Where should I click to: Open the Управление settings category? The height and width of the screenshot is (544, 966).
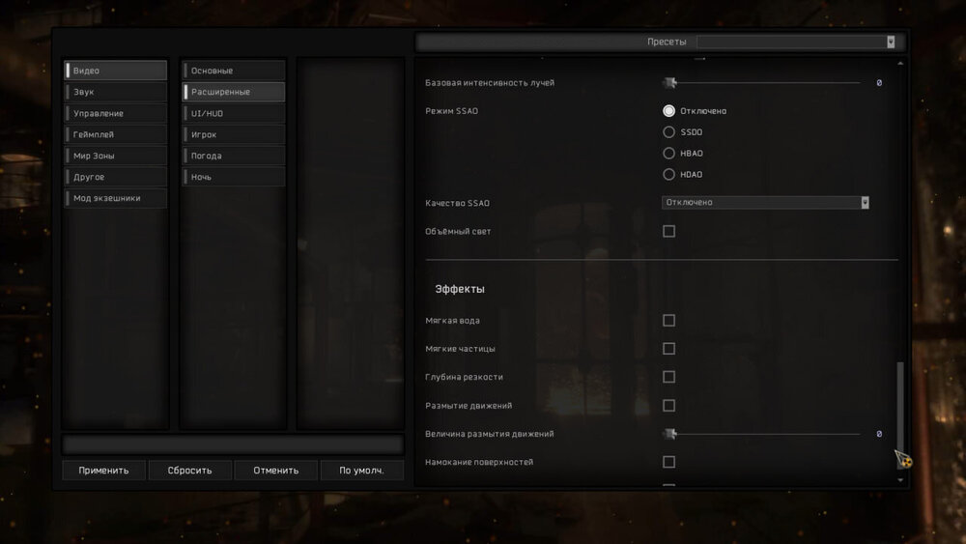coord(116,113)
